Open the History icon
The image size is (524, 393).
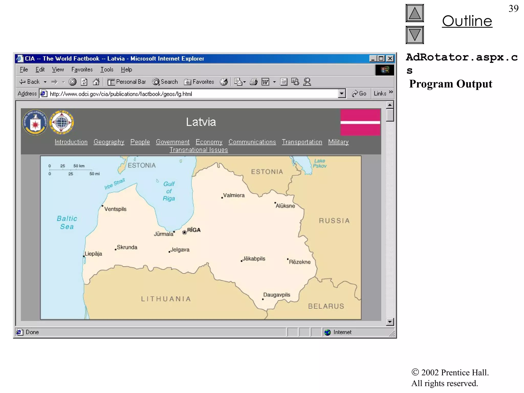click(x=224, y=82)
